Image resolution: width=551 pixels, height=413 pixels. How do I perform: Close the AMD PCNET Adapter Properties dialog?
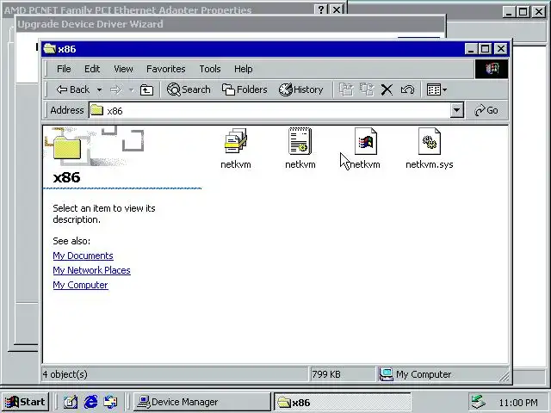(337, 9)
